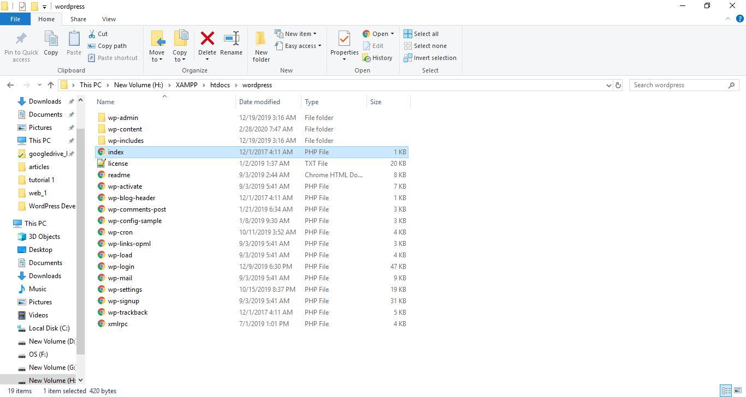Image resolution: width=746 pixels, height=397 pixels.
Task: Click the Search wordpress field
Action: (x=684, y=85)
